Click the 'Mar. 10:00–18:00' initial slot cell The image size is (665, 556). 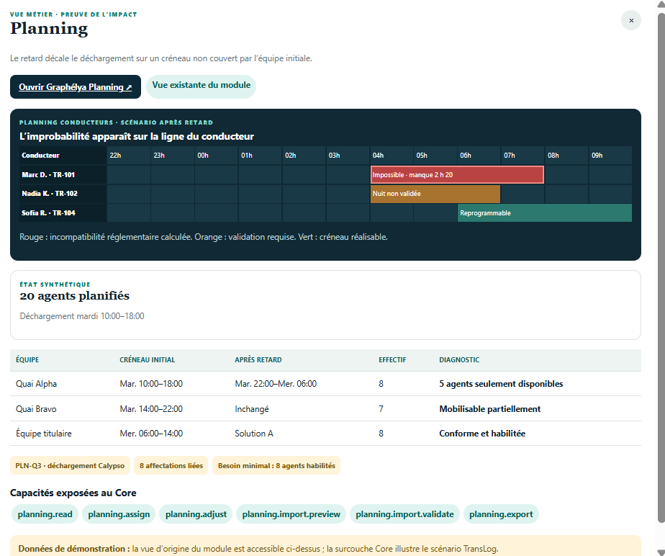click(151, 384)
